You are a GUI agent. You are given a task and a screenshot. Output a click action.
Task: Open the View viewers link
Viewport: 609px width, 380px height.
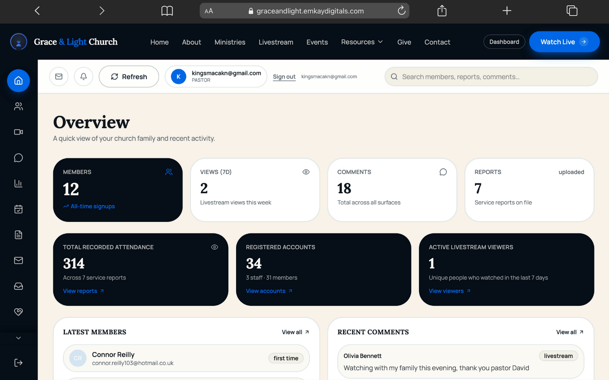[449, 291]
